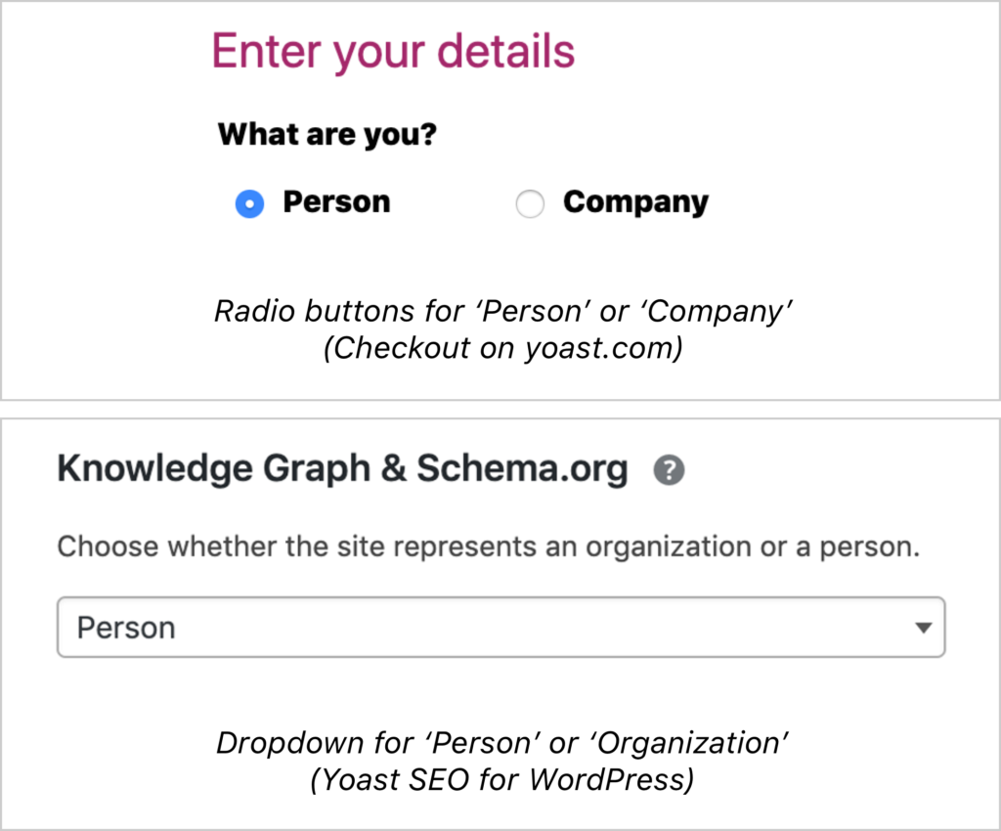Expand the Person dropdown arrow
This screenshot has height=831, width=1001.
click(923, 628)
